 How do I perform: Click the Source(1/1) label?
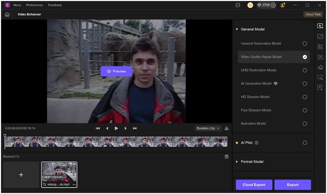(x=11, y=156)
